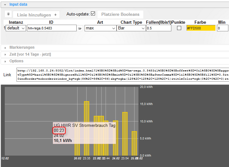The image size is (229, 167).
Task: Expand the Options section
Action: [x=5, y=61]
